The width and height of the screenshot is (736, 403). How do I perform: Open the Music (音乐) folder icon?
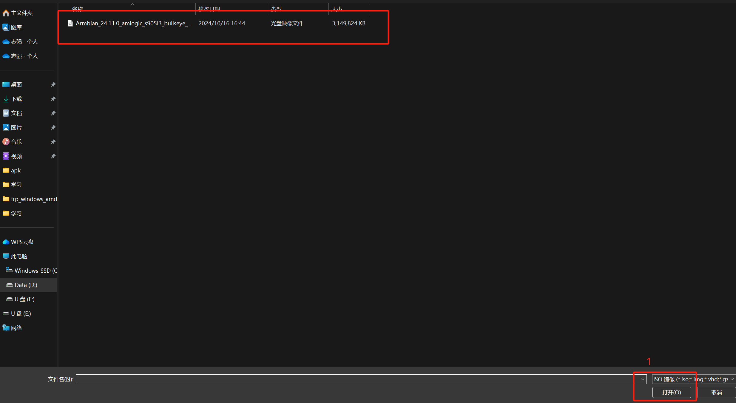(6, 142)
